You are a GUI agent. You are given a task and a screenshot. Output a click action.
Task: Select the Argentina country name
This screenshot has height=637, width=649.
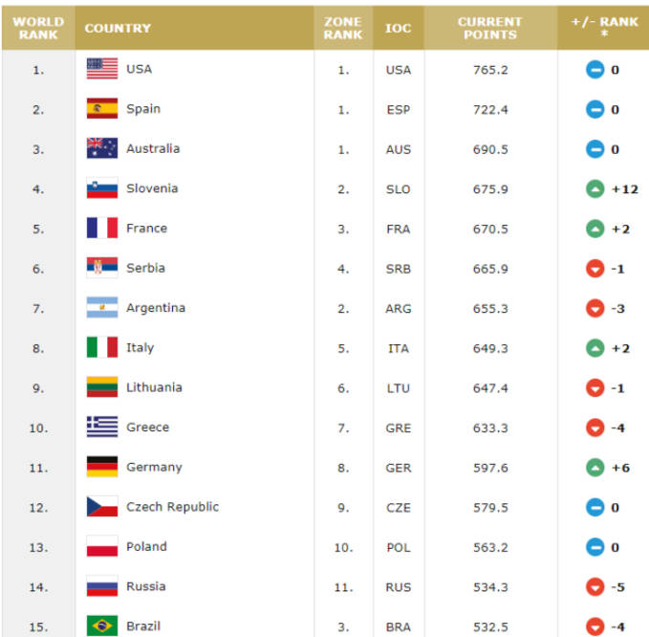156,308
